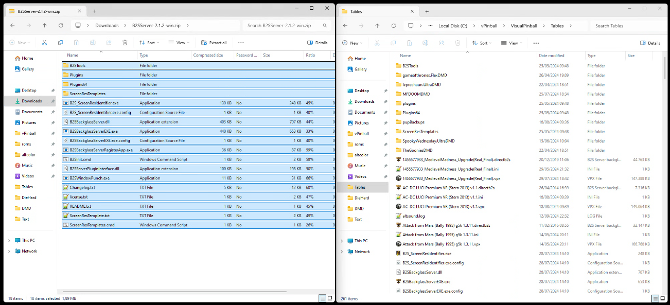
Task: Toggle the Details pane in right window
Action: click(x=649, y=43)
